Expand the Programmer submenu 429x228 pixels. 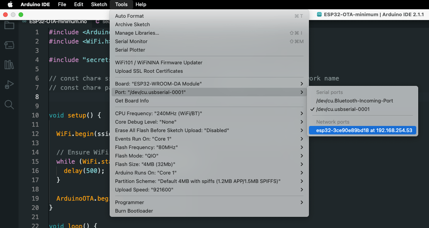[209, 202]
